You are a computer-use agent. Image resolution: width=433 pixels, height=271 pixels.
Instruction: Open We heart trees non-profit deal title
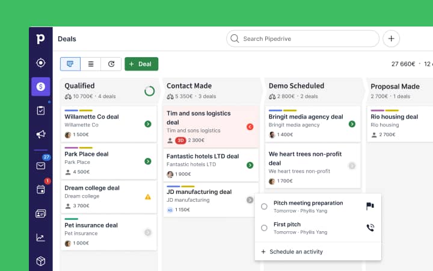[x=305, y=158]
